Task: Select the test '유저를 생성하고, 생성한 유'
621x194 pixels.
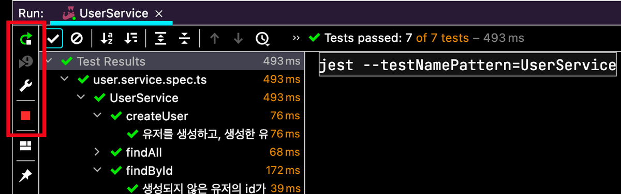Action: tap(204, 134)
